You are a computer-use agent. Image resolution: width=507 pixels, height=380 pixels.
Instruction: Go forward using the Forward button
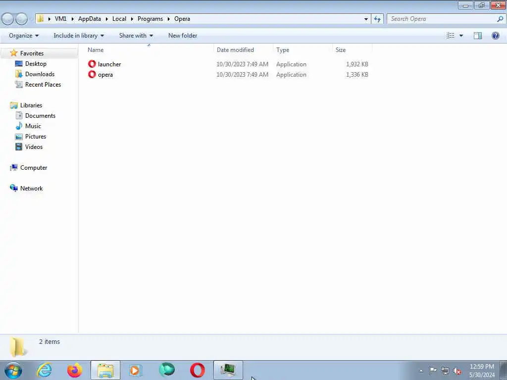[21, 19]
